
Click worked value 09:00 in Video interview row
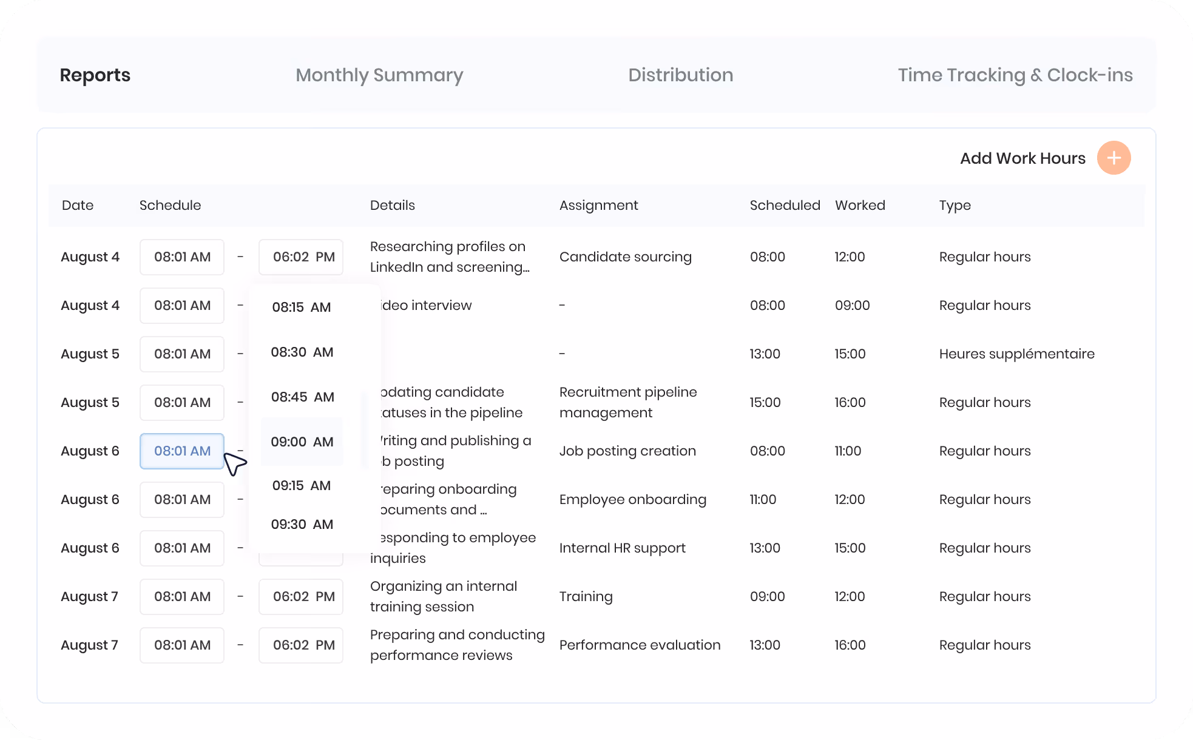[852, 305]
